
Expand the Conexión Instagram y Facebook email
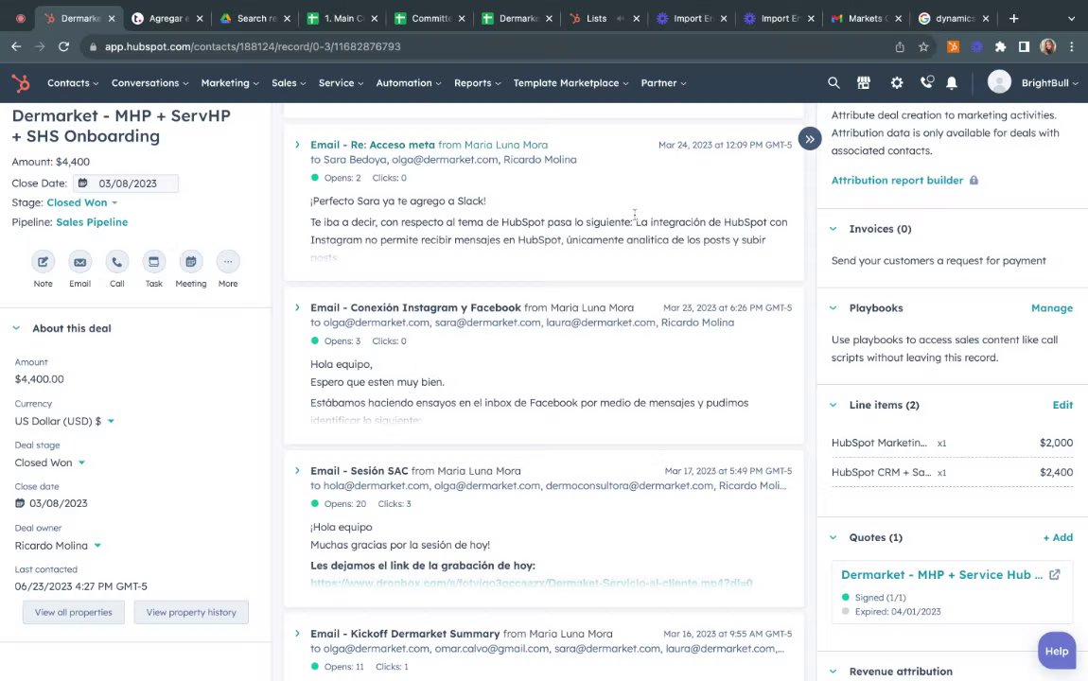298,308
